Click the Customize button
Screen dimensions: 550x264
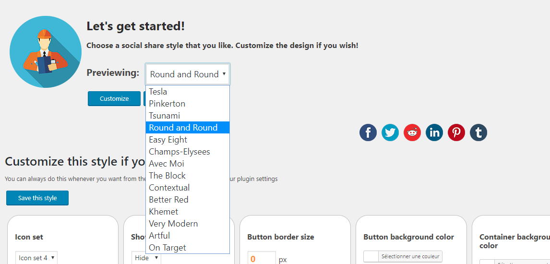(x=114, y=98)
